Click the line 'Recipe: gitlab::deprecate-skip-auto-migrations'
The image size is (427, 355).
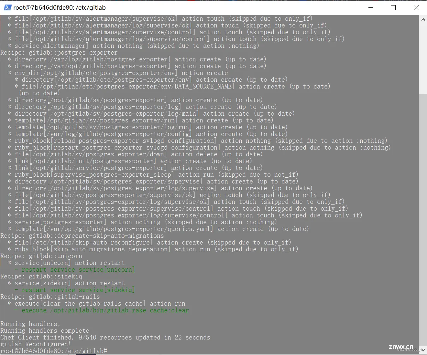coord(82,236)
